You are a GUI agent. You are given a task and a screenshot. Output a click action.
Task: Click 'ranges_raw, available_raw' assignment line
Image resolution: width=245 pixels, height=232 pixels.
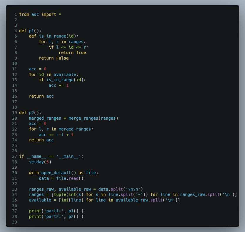pyautogui.click(x=86, y=189)
